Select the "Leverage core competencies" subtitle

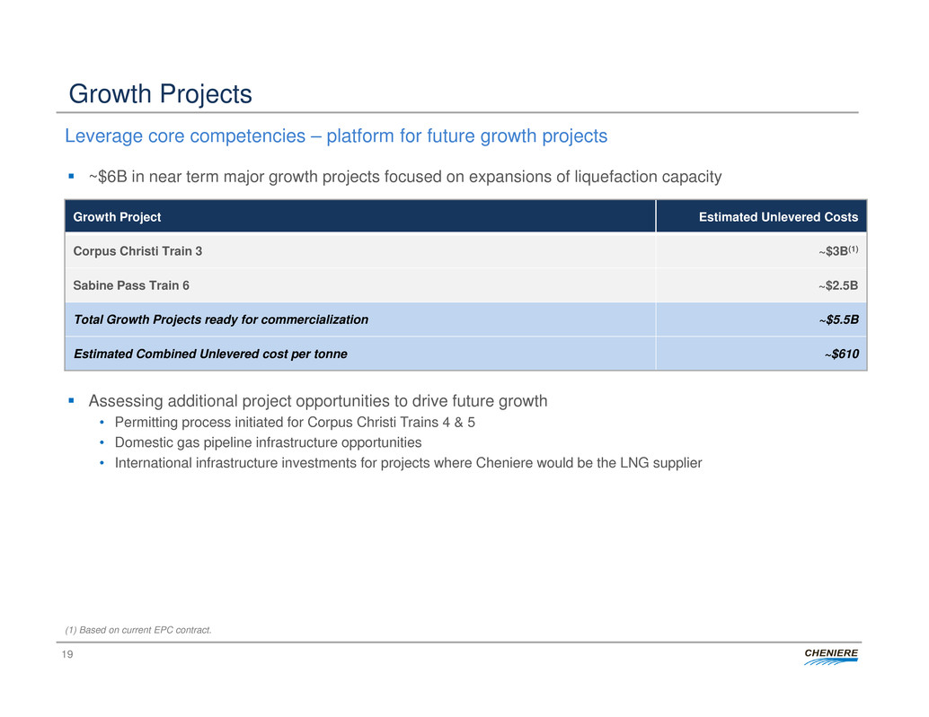[x=335, y=136]
